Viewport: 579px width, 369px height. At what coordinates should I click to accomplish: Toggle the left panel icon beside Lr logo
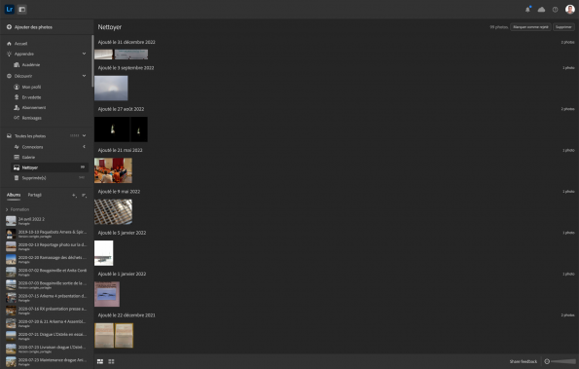click(22, 9)
